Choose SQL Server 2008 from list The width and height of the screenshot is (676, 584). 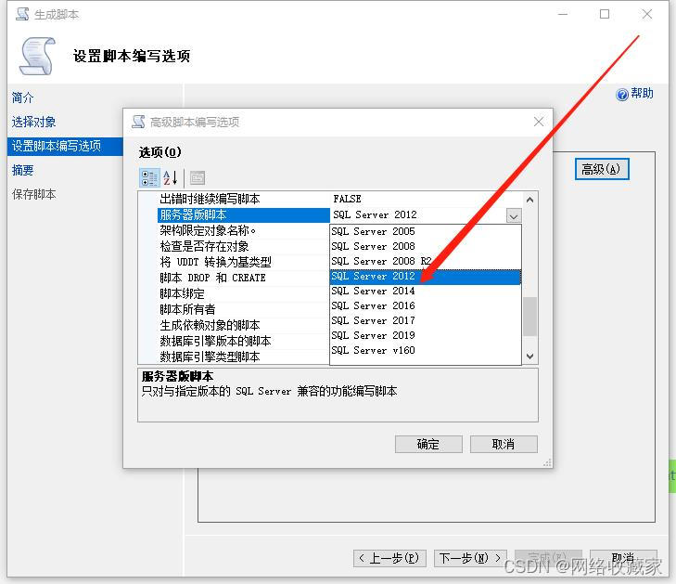[425, 246]
